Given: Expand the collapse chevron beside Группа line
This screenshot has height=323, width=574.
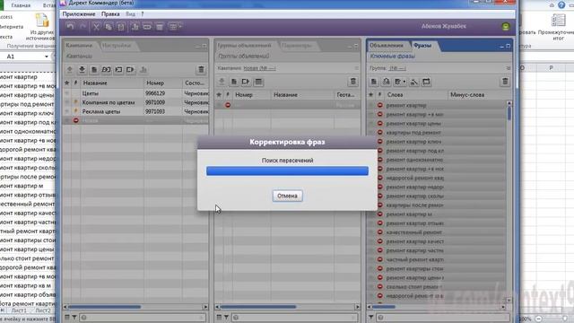Looking at the screenshot, I should coord(509,68).
